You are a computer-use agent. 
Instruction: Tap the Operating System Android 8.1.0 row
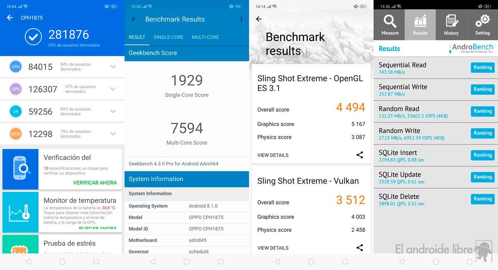coord(187,206)
